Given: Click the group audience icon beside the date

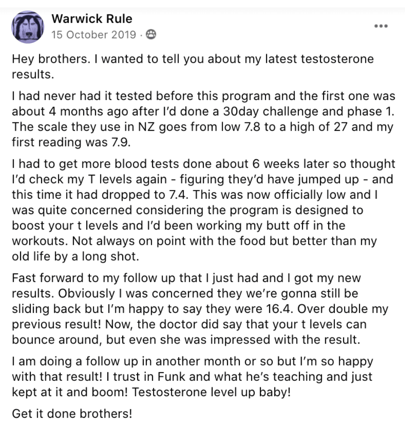Looking at the screenshot, I should tap(151, 35).
